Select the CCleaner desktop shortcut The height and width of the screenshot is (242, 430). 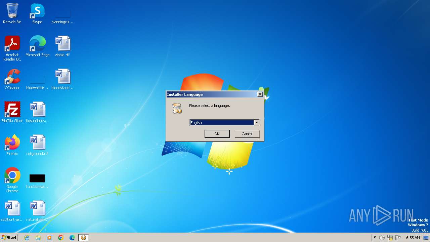tap(12, 79)
